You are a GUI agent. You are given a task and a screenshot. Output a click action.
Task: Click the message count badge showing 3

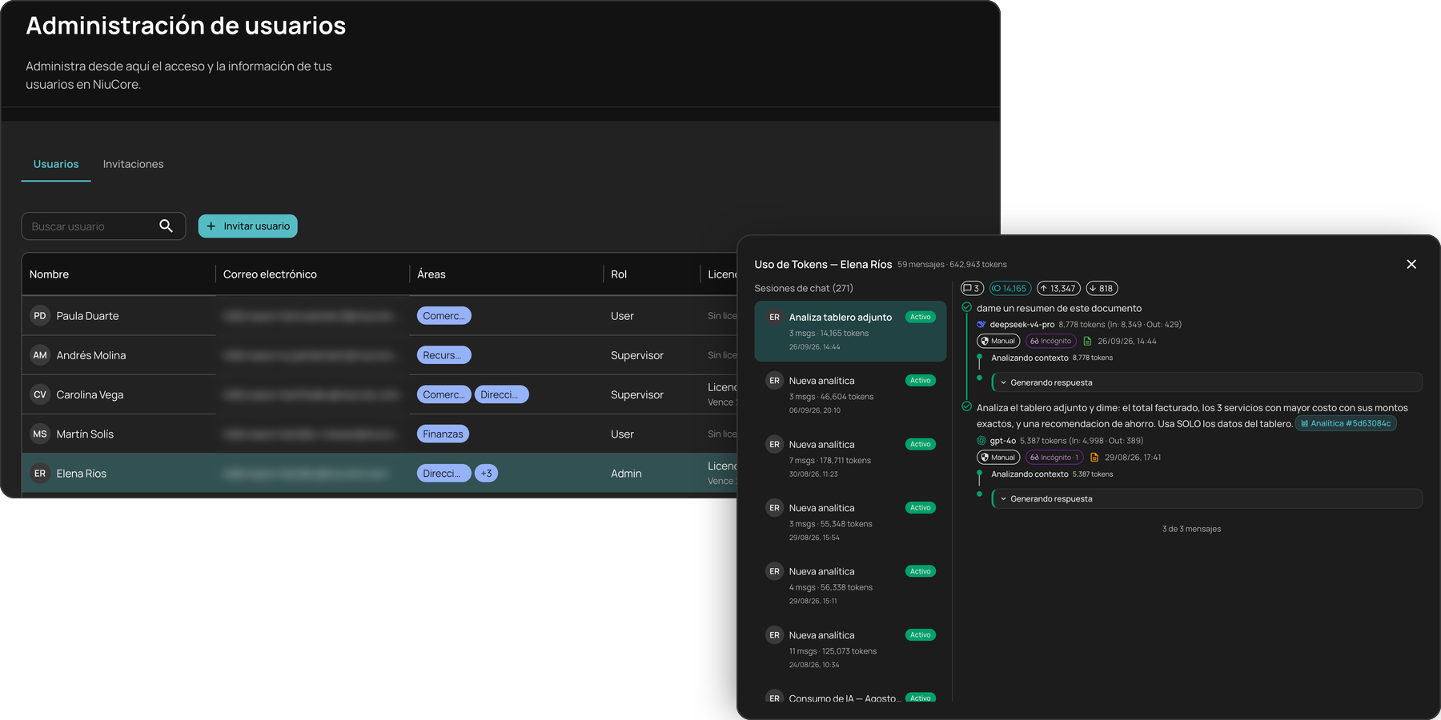(x=972, y=288)
